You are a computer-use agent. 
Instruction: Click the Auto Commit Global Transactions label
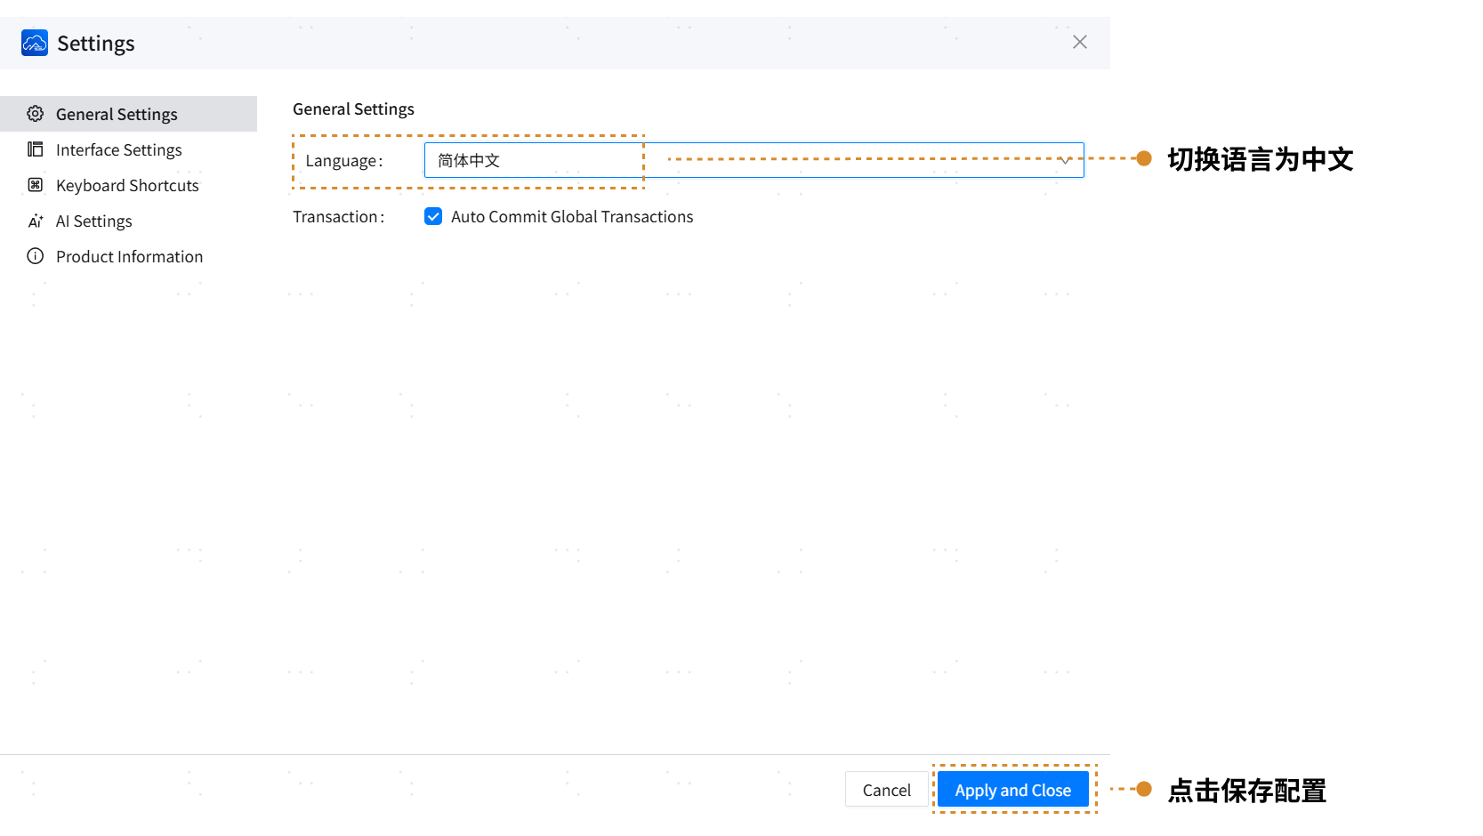pos(571,217)
